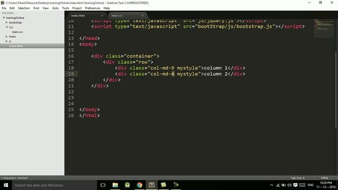Change HTML syntax in status bar
Viewport: 338px width, 190px height.
[x=324, y=178]
